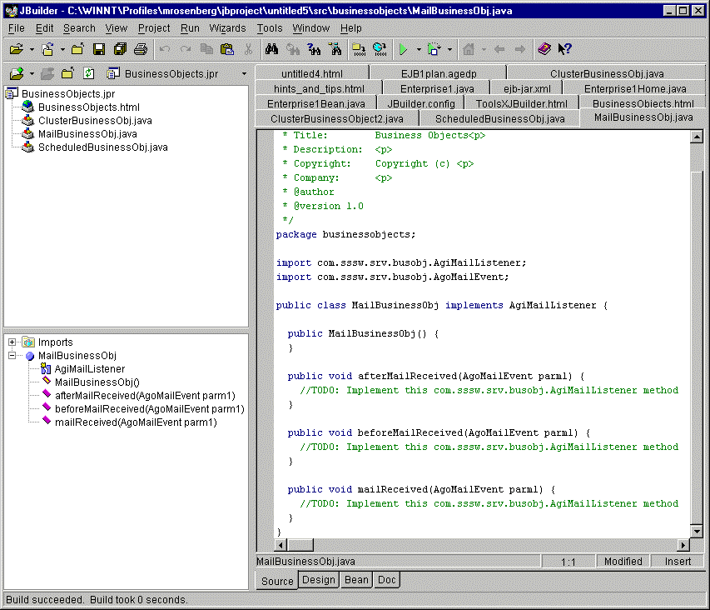Click the Replace toolbar icon
The image size is (710, 610).
(292, 49)
